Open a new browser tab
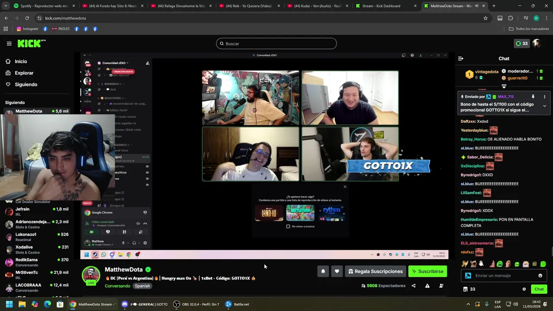The image size is (553, 311). [494, 6]
